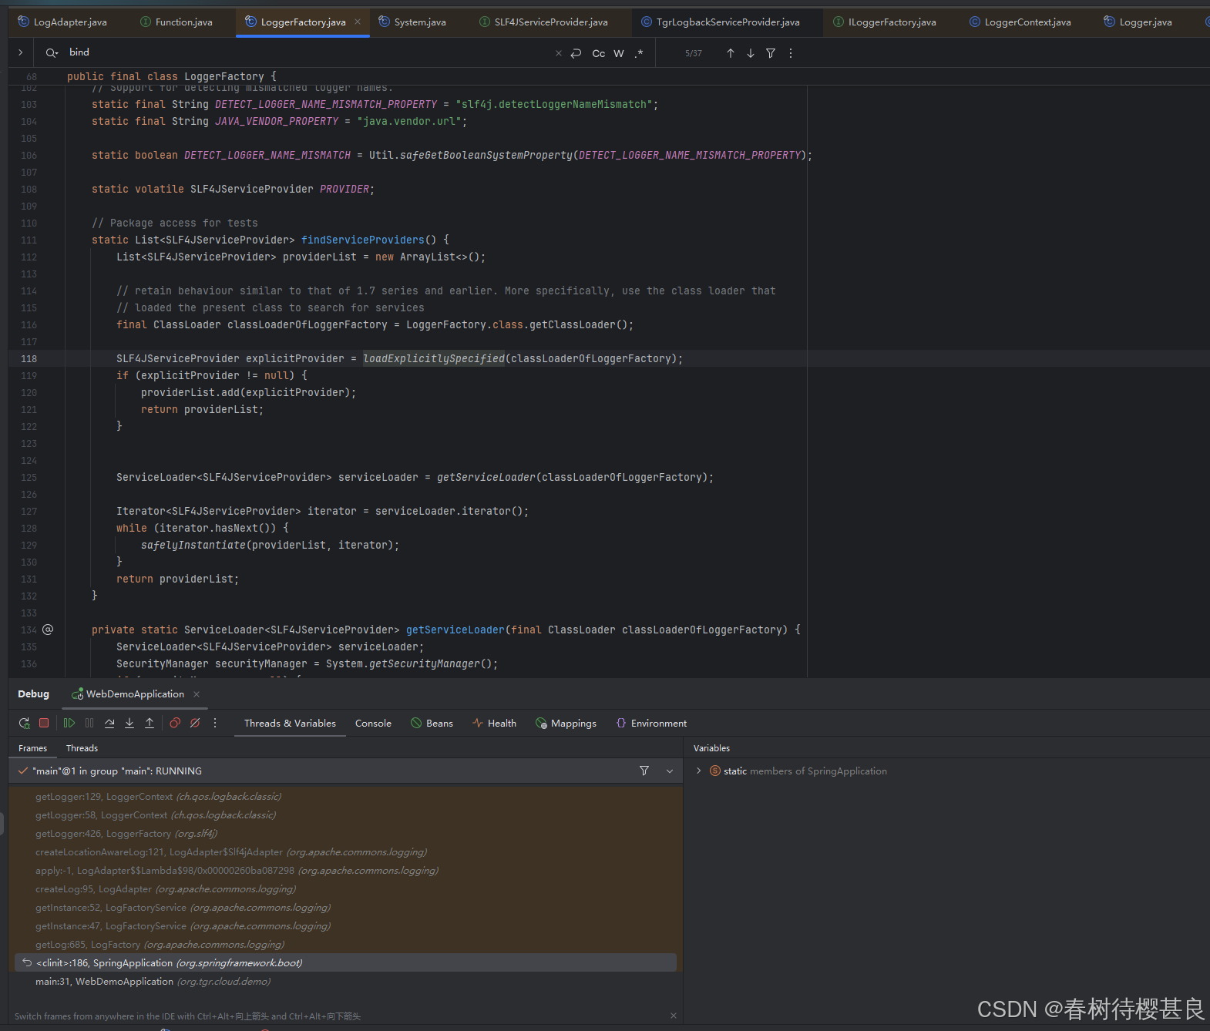This screenshot has height=1031, width=1210.
Task: Click the bind search input field
Action: (308, 52)
